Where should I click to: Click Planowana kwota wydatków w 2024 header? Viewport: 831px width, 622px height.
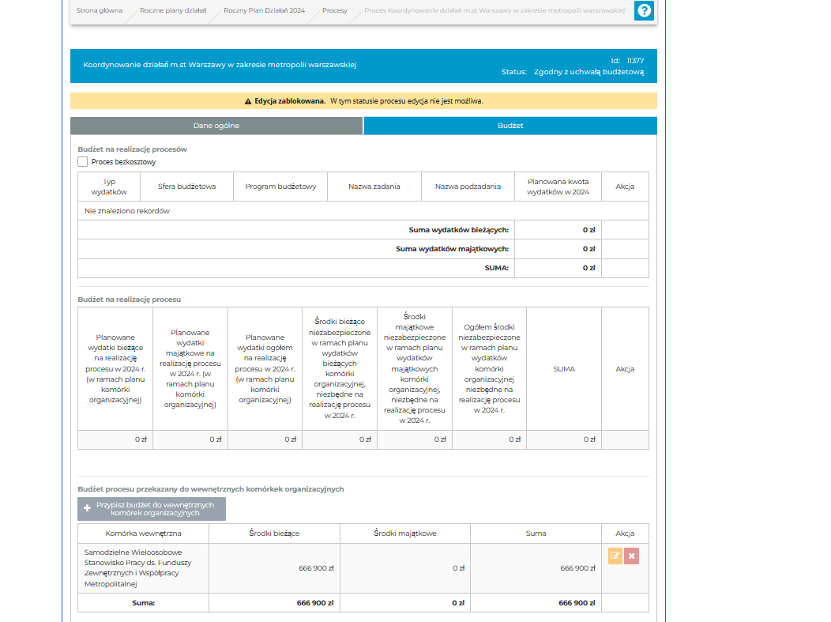(558, 187)
